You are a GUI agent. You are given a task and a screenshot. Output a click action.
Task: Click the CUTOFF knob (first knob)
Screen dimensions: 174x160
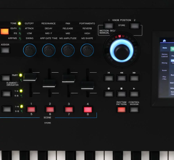click(x=30, y=50)
